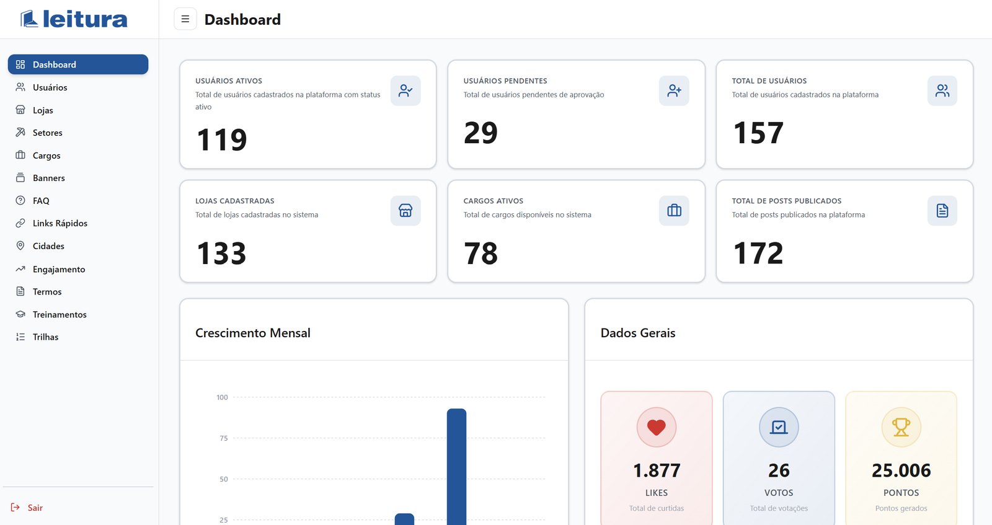Select Banners from the sidebar
992x525 pixels.
(78, 178)
